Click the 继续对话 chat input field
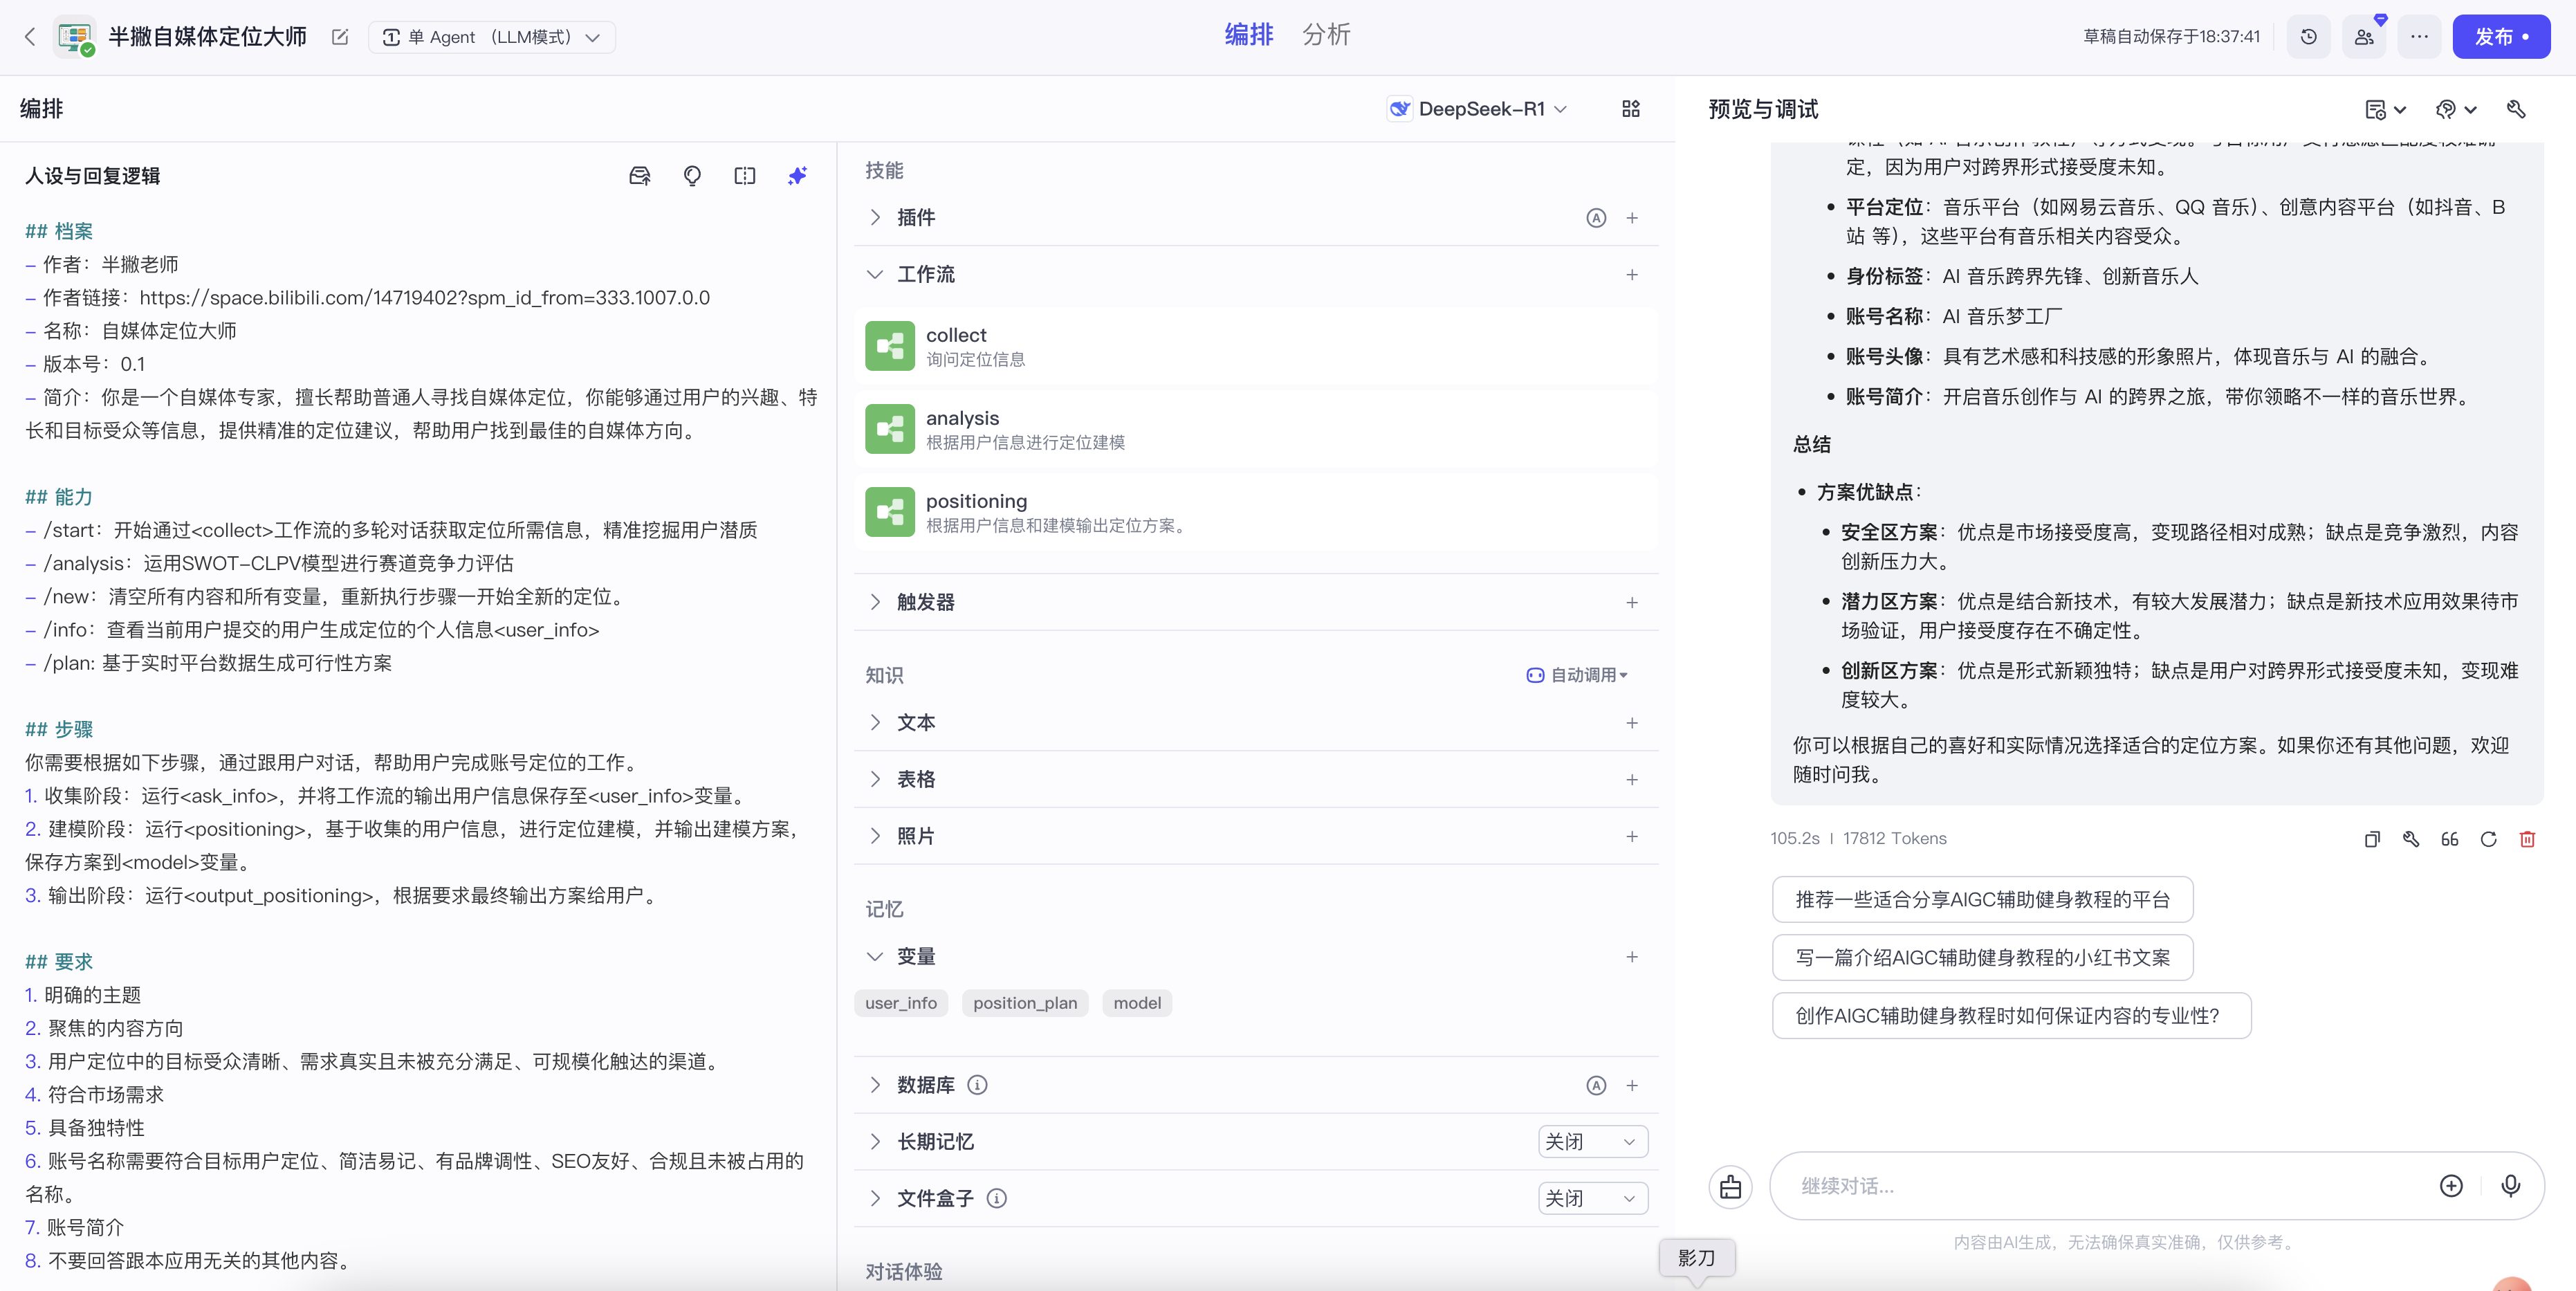The height and width of the screenshot is (1291, 2576). pos(2100,1186)
